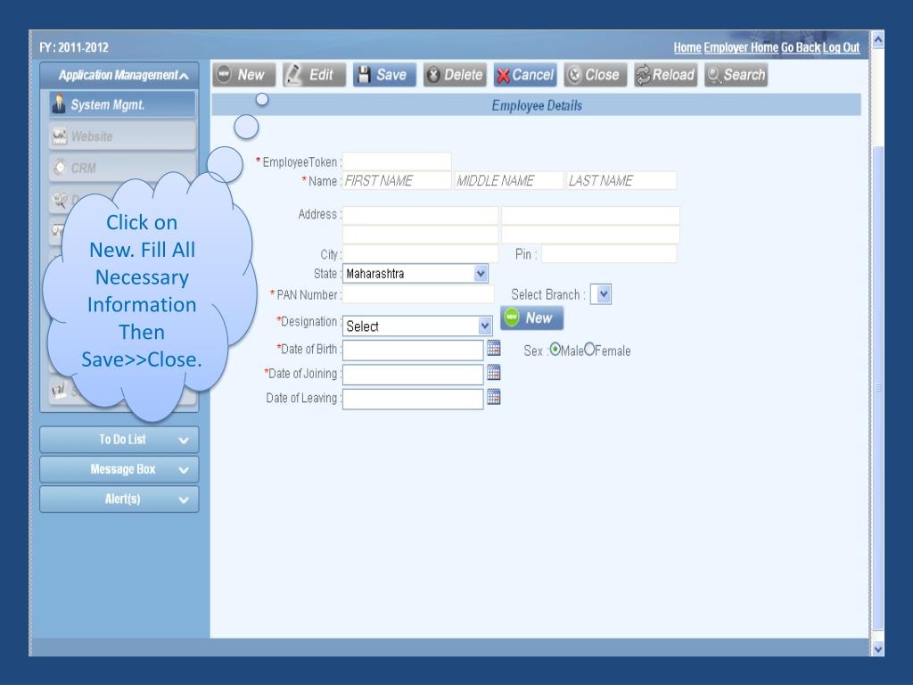
Task: Click the Employee Details header text
Action: [x=536, y=105]
